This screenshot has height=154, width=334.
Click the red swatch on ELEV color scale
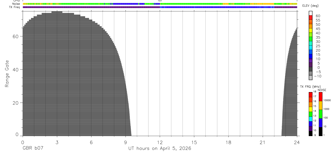coord(311,17)
